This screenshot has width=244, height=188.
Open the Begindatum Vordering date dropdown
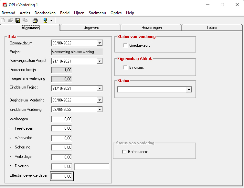coord(100,100)
